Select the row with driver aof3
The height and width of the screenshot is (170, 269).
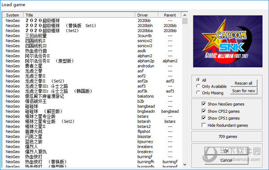point(92,86)
